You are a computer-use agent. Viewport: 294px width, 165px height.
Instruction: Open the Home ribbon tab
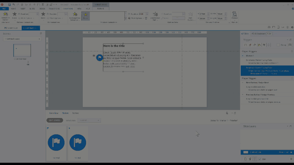point(13,9)
